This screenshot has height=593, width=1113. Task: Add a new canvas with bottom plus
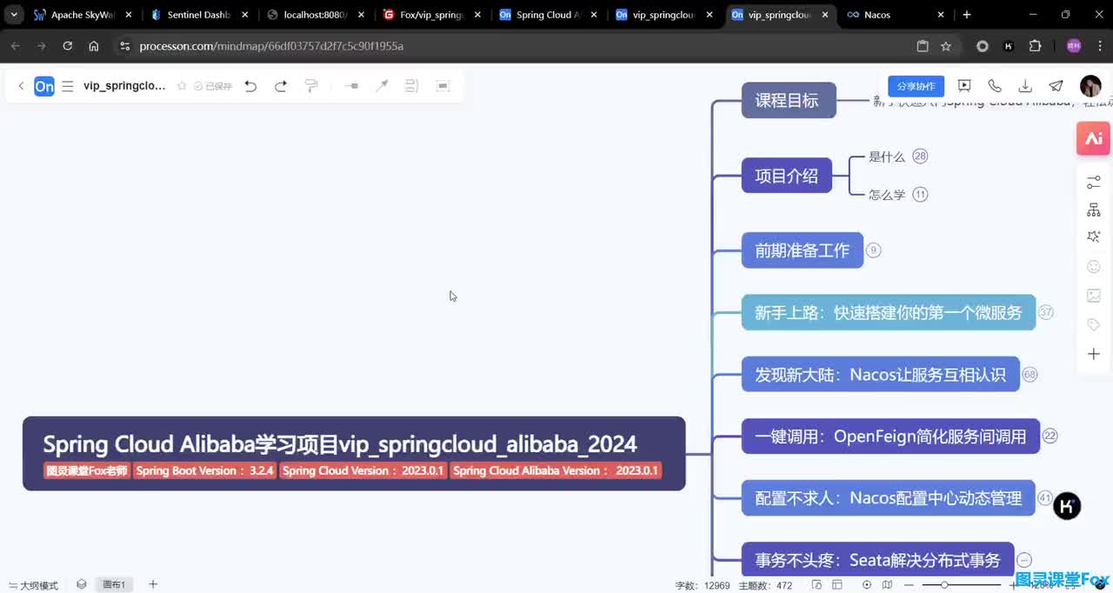(x=153, y=584)
